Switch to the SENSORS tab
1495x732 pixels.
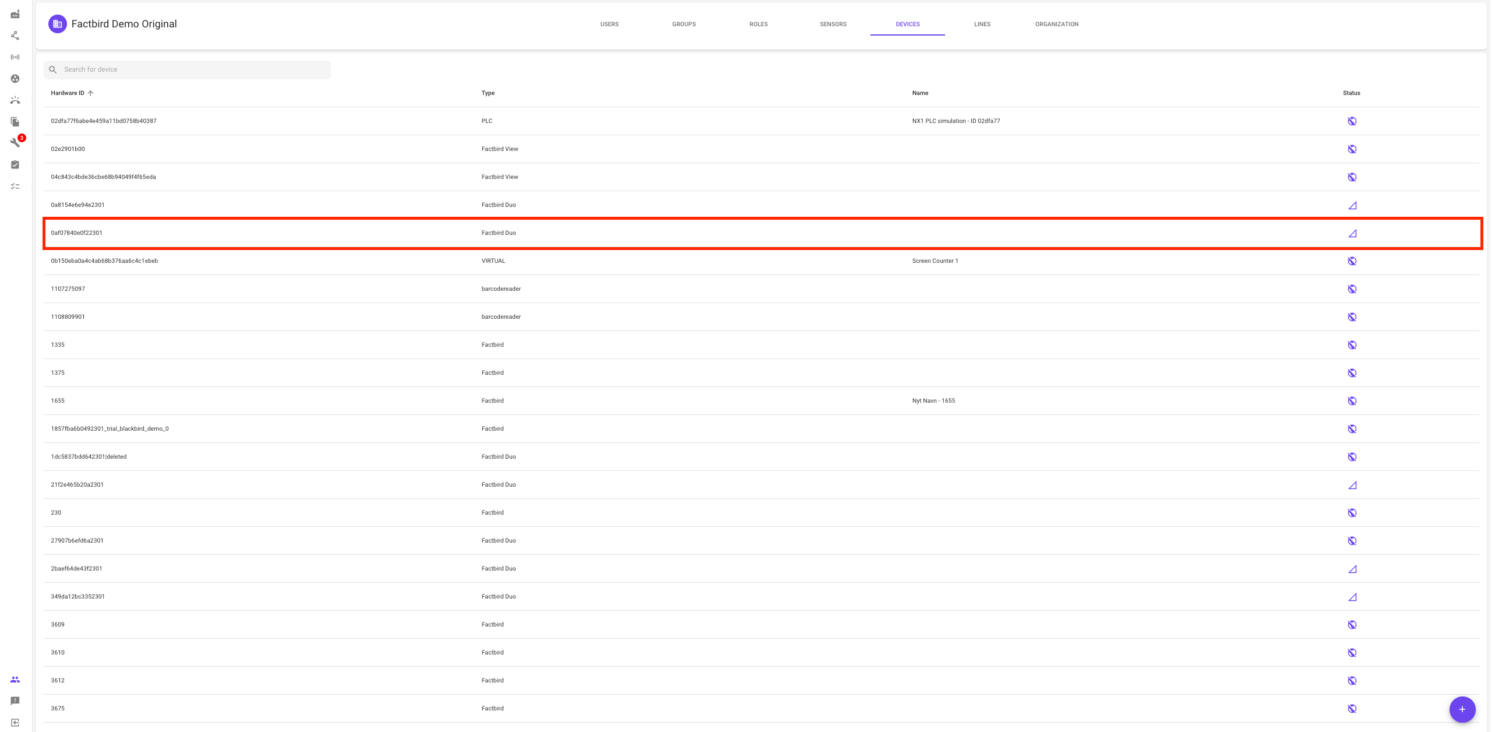(833, 24)
